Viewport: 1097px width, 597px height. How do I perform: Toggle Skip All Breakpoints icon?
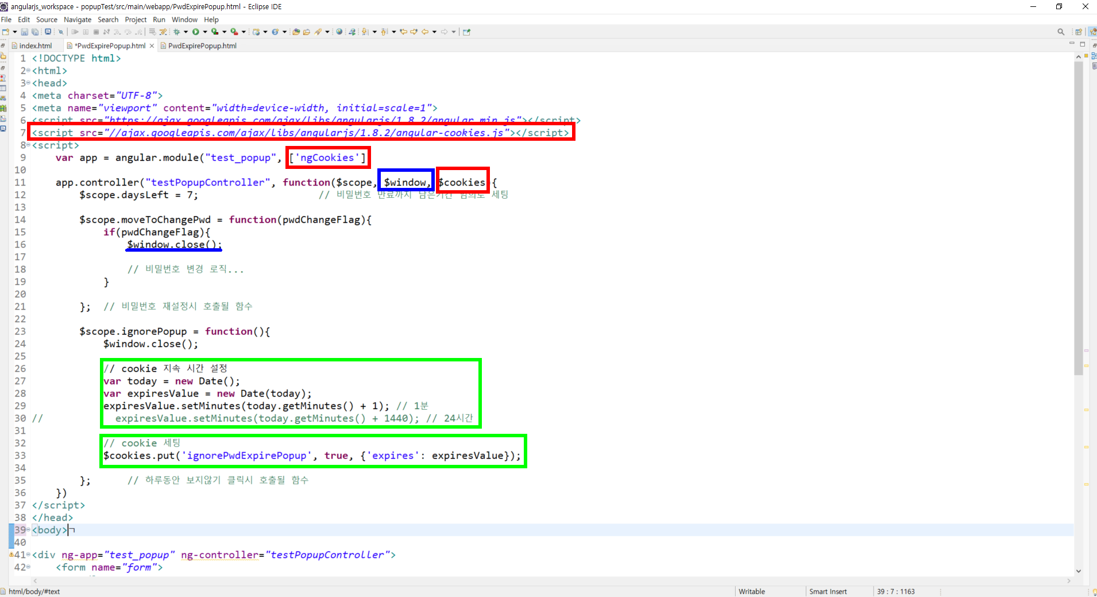tap(61, 32)
